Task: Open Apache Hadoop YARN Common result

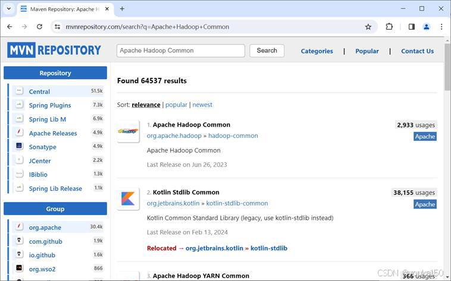Action: (201, 276)
